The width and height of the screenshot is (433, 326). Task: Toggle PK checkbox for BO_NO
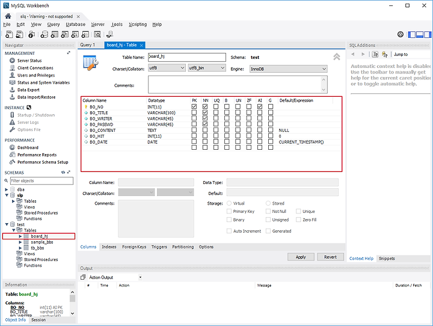(194, 106)
